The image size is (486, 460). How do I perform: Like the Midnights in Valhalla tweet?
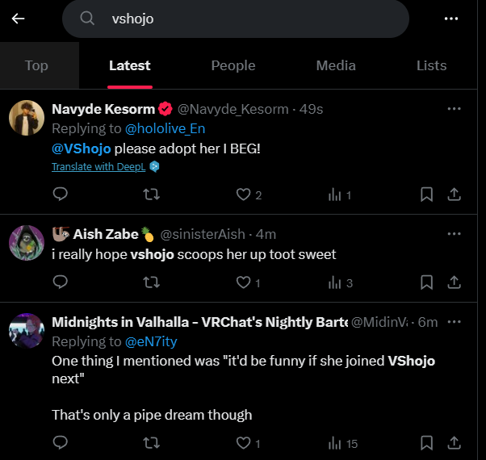(x=243, y=443)
